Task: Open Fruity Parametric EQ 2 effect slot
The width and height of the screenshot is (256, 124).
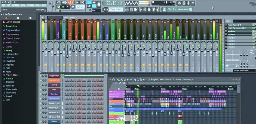Action: pyautogui.click(x=240, y=28)
